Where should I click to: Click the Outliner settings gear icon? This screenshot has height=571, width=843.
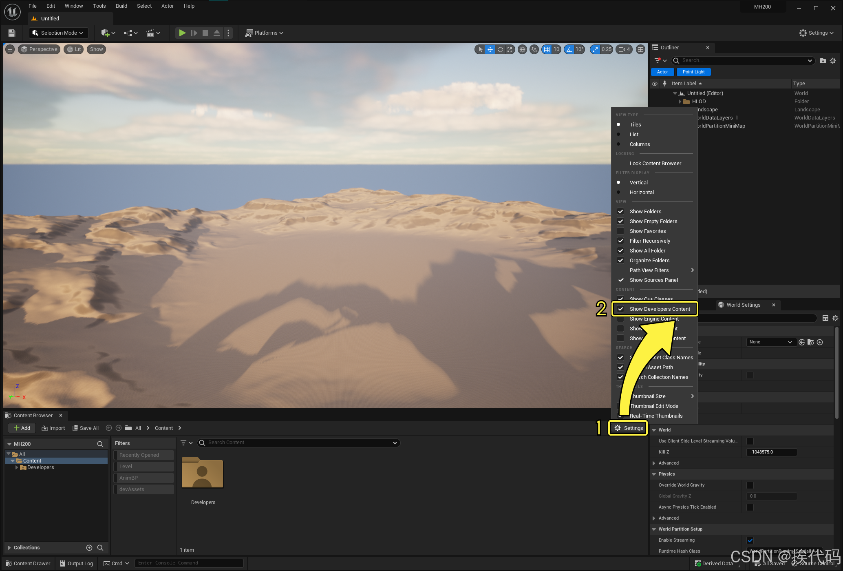(833, 60)
